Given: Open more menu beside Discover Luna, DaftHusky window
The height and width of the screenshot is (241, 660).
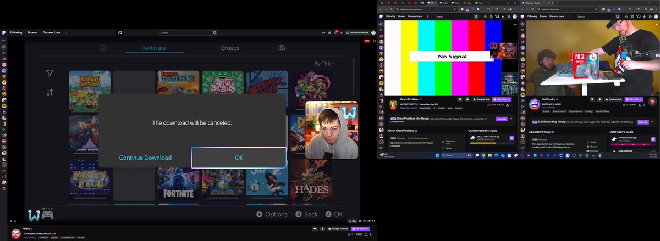Looking at the screenshot, I should 569,16.
